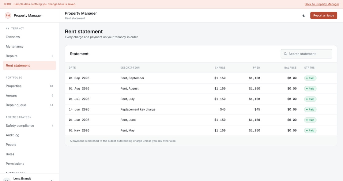Click the Rent, August description
343x181 pixels.
click(x=129, y=89)
